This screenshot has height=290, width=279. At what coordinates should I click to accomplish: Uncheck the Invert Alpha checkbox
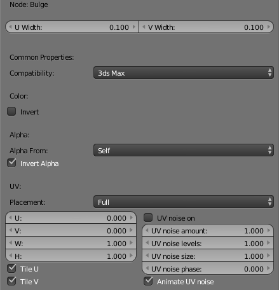point(11,163)
